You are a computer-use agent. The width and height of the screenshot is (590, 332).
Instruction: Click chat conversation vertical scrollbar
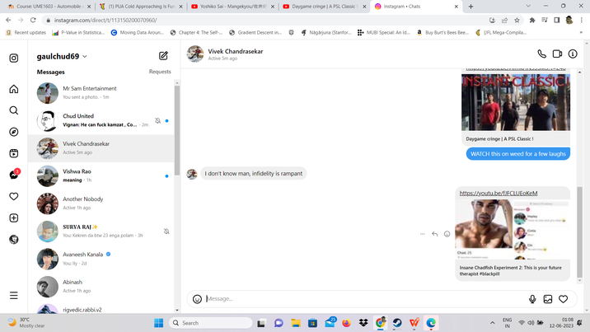tap(579, 232)
